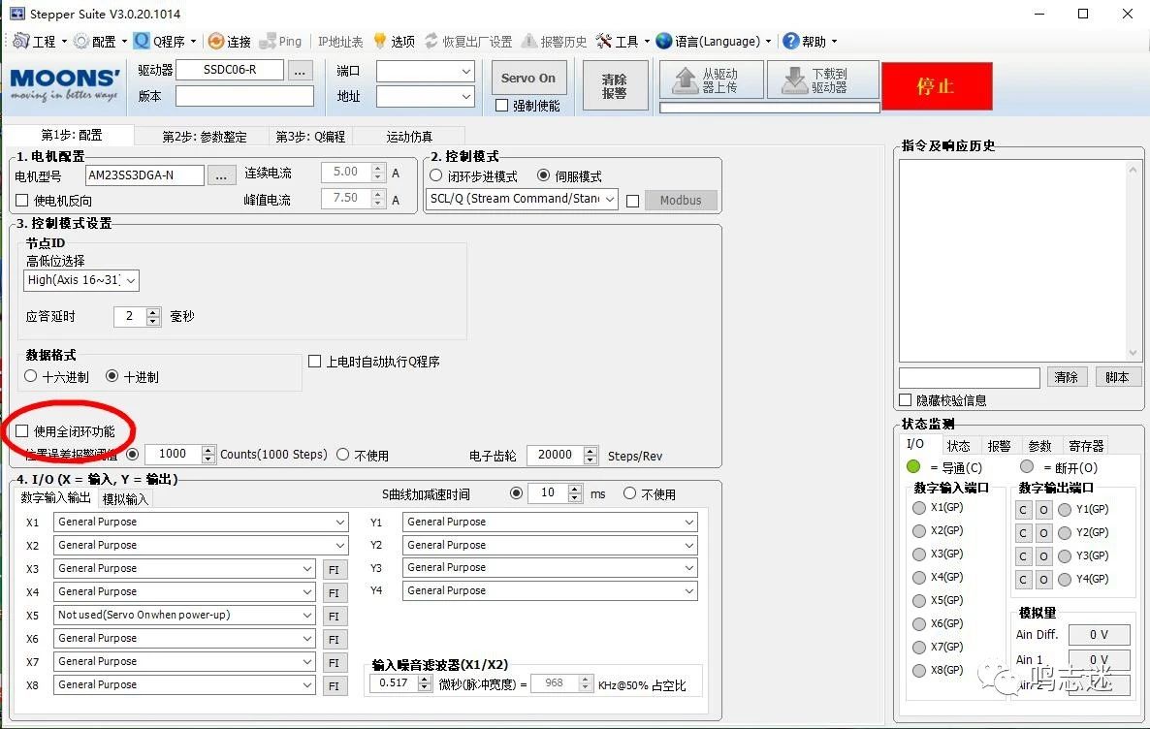
Task: Click 应答延时 response delay stepper
Action: point(152,317)
